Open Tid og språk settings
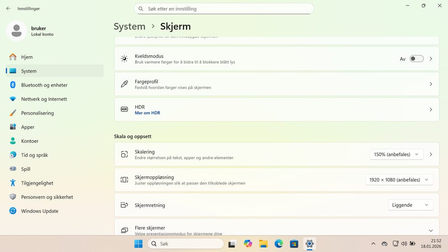Image resolution: width=448 pixels, height=252 pixels. click(x=55, y=155)
